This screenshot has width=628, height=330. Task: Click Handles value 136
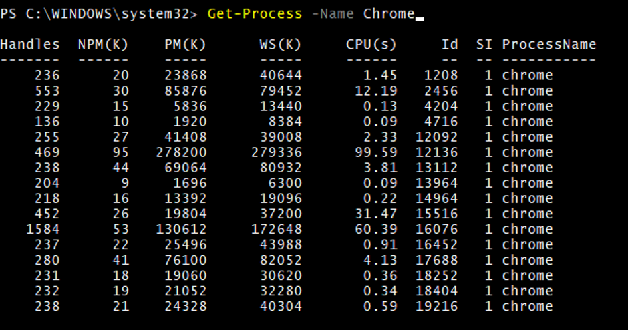(x=47, y=122)
